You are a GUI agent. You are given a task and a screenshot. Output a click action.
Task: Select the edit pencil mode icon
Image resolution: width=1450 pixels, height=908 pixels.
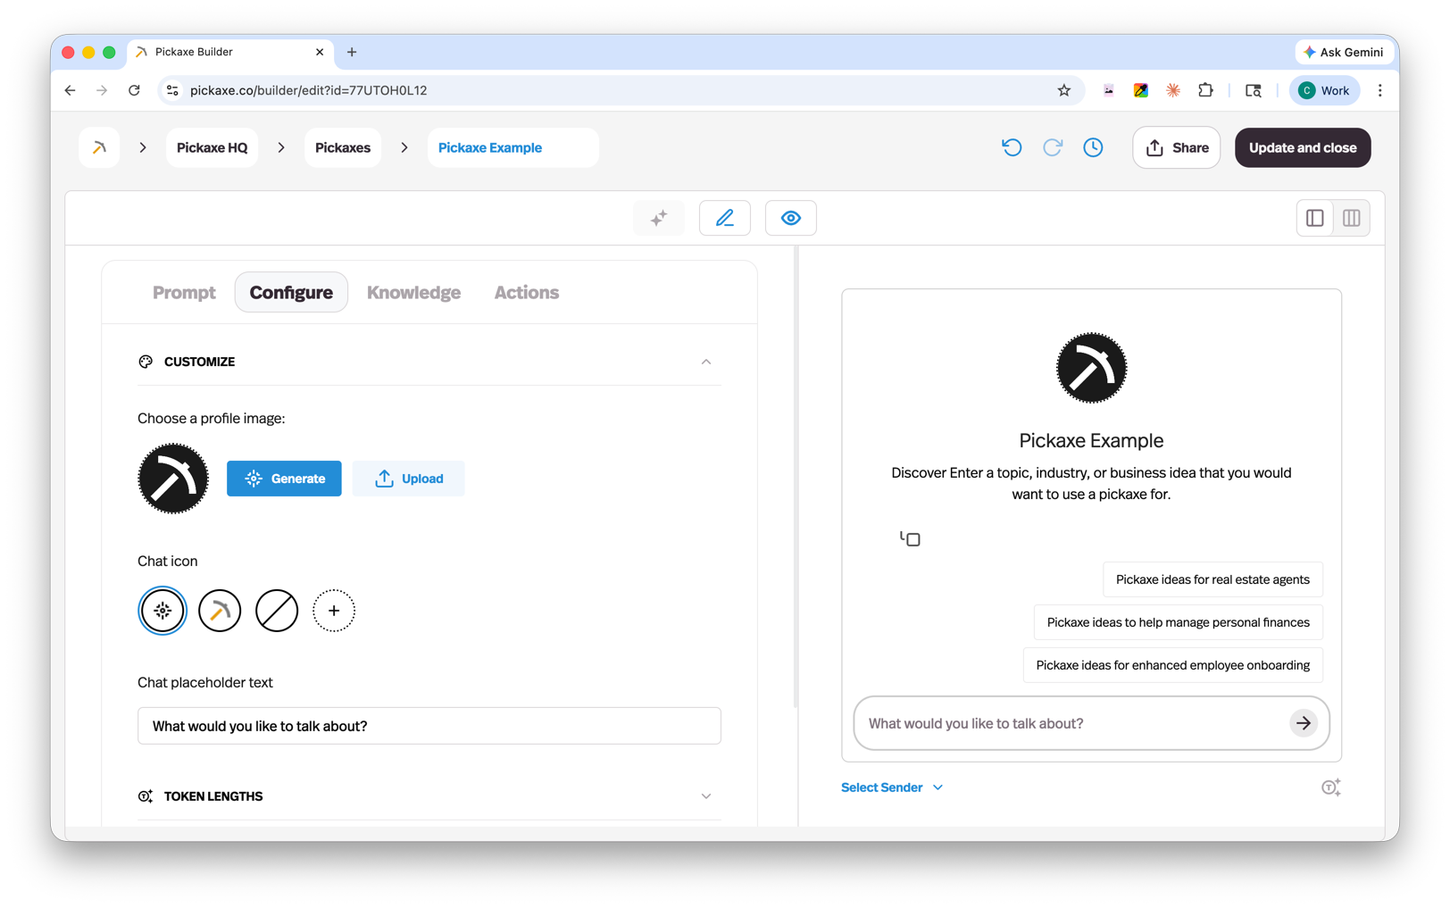tap(724, 218)
